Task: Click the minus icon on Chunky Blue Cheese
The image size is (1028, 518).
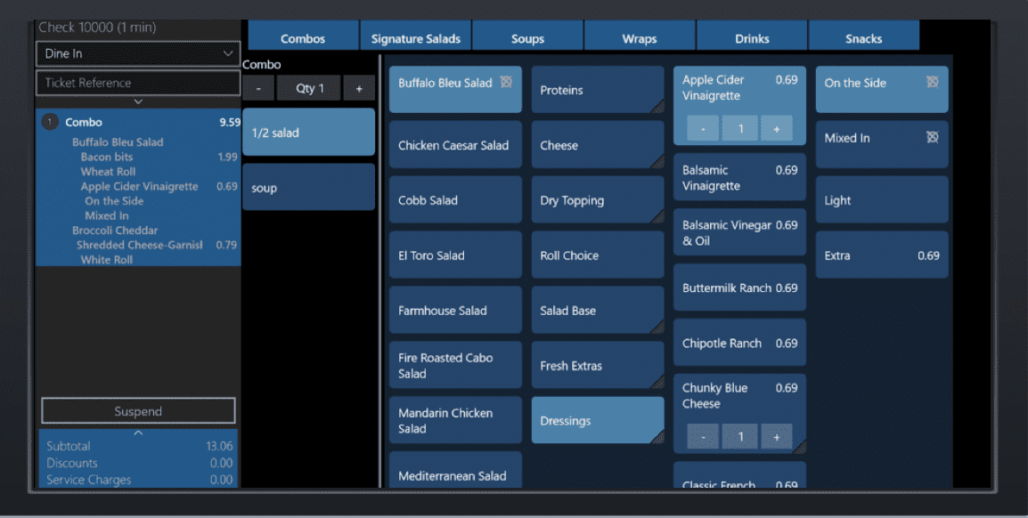Action: [x=703, y=436]
